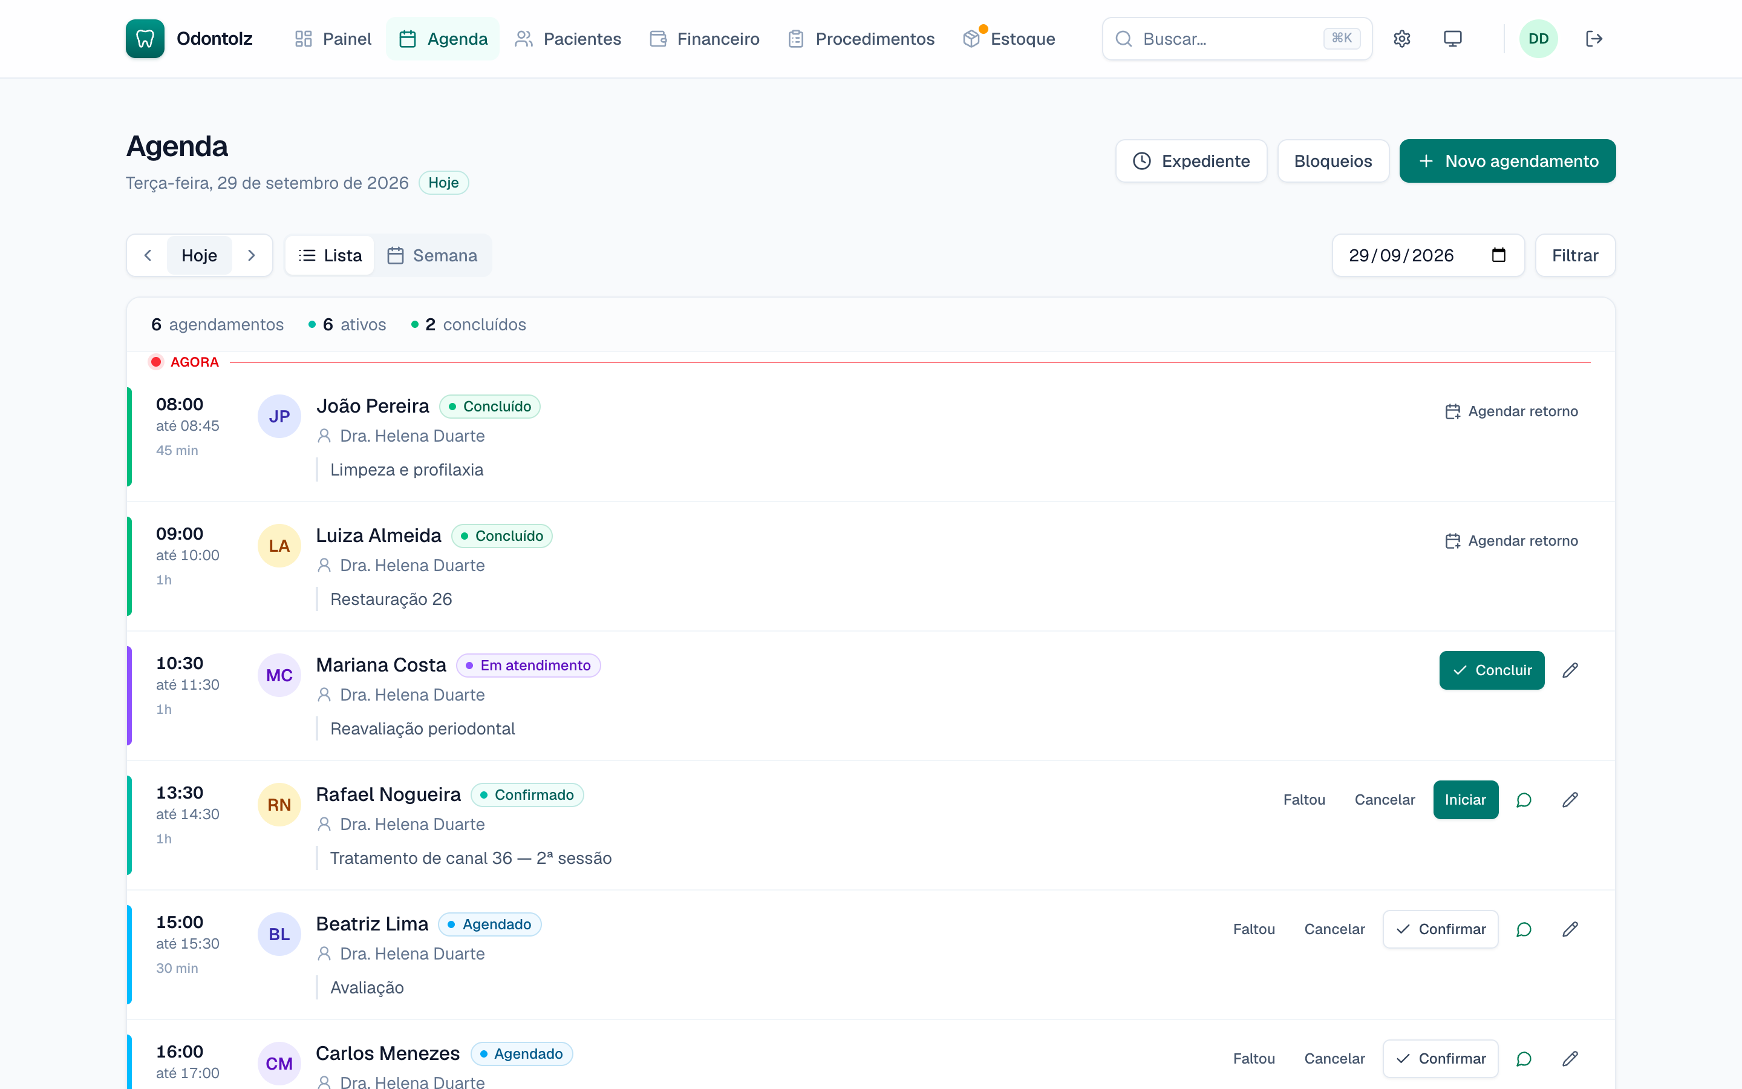Message Beatriz Lima via chat icon
This screenshot has height=1089, width=1742.
[1524, 930]
